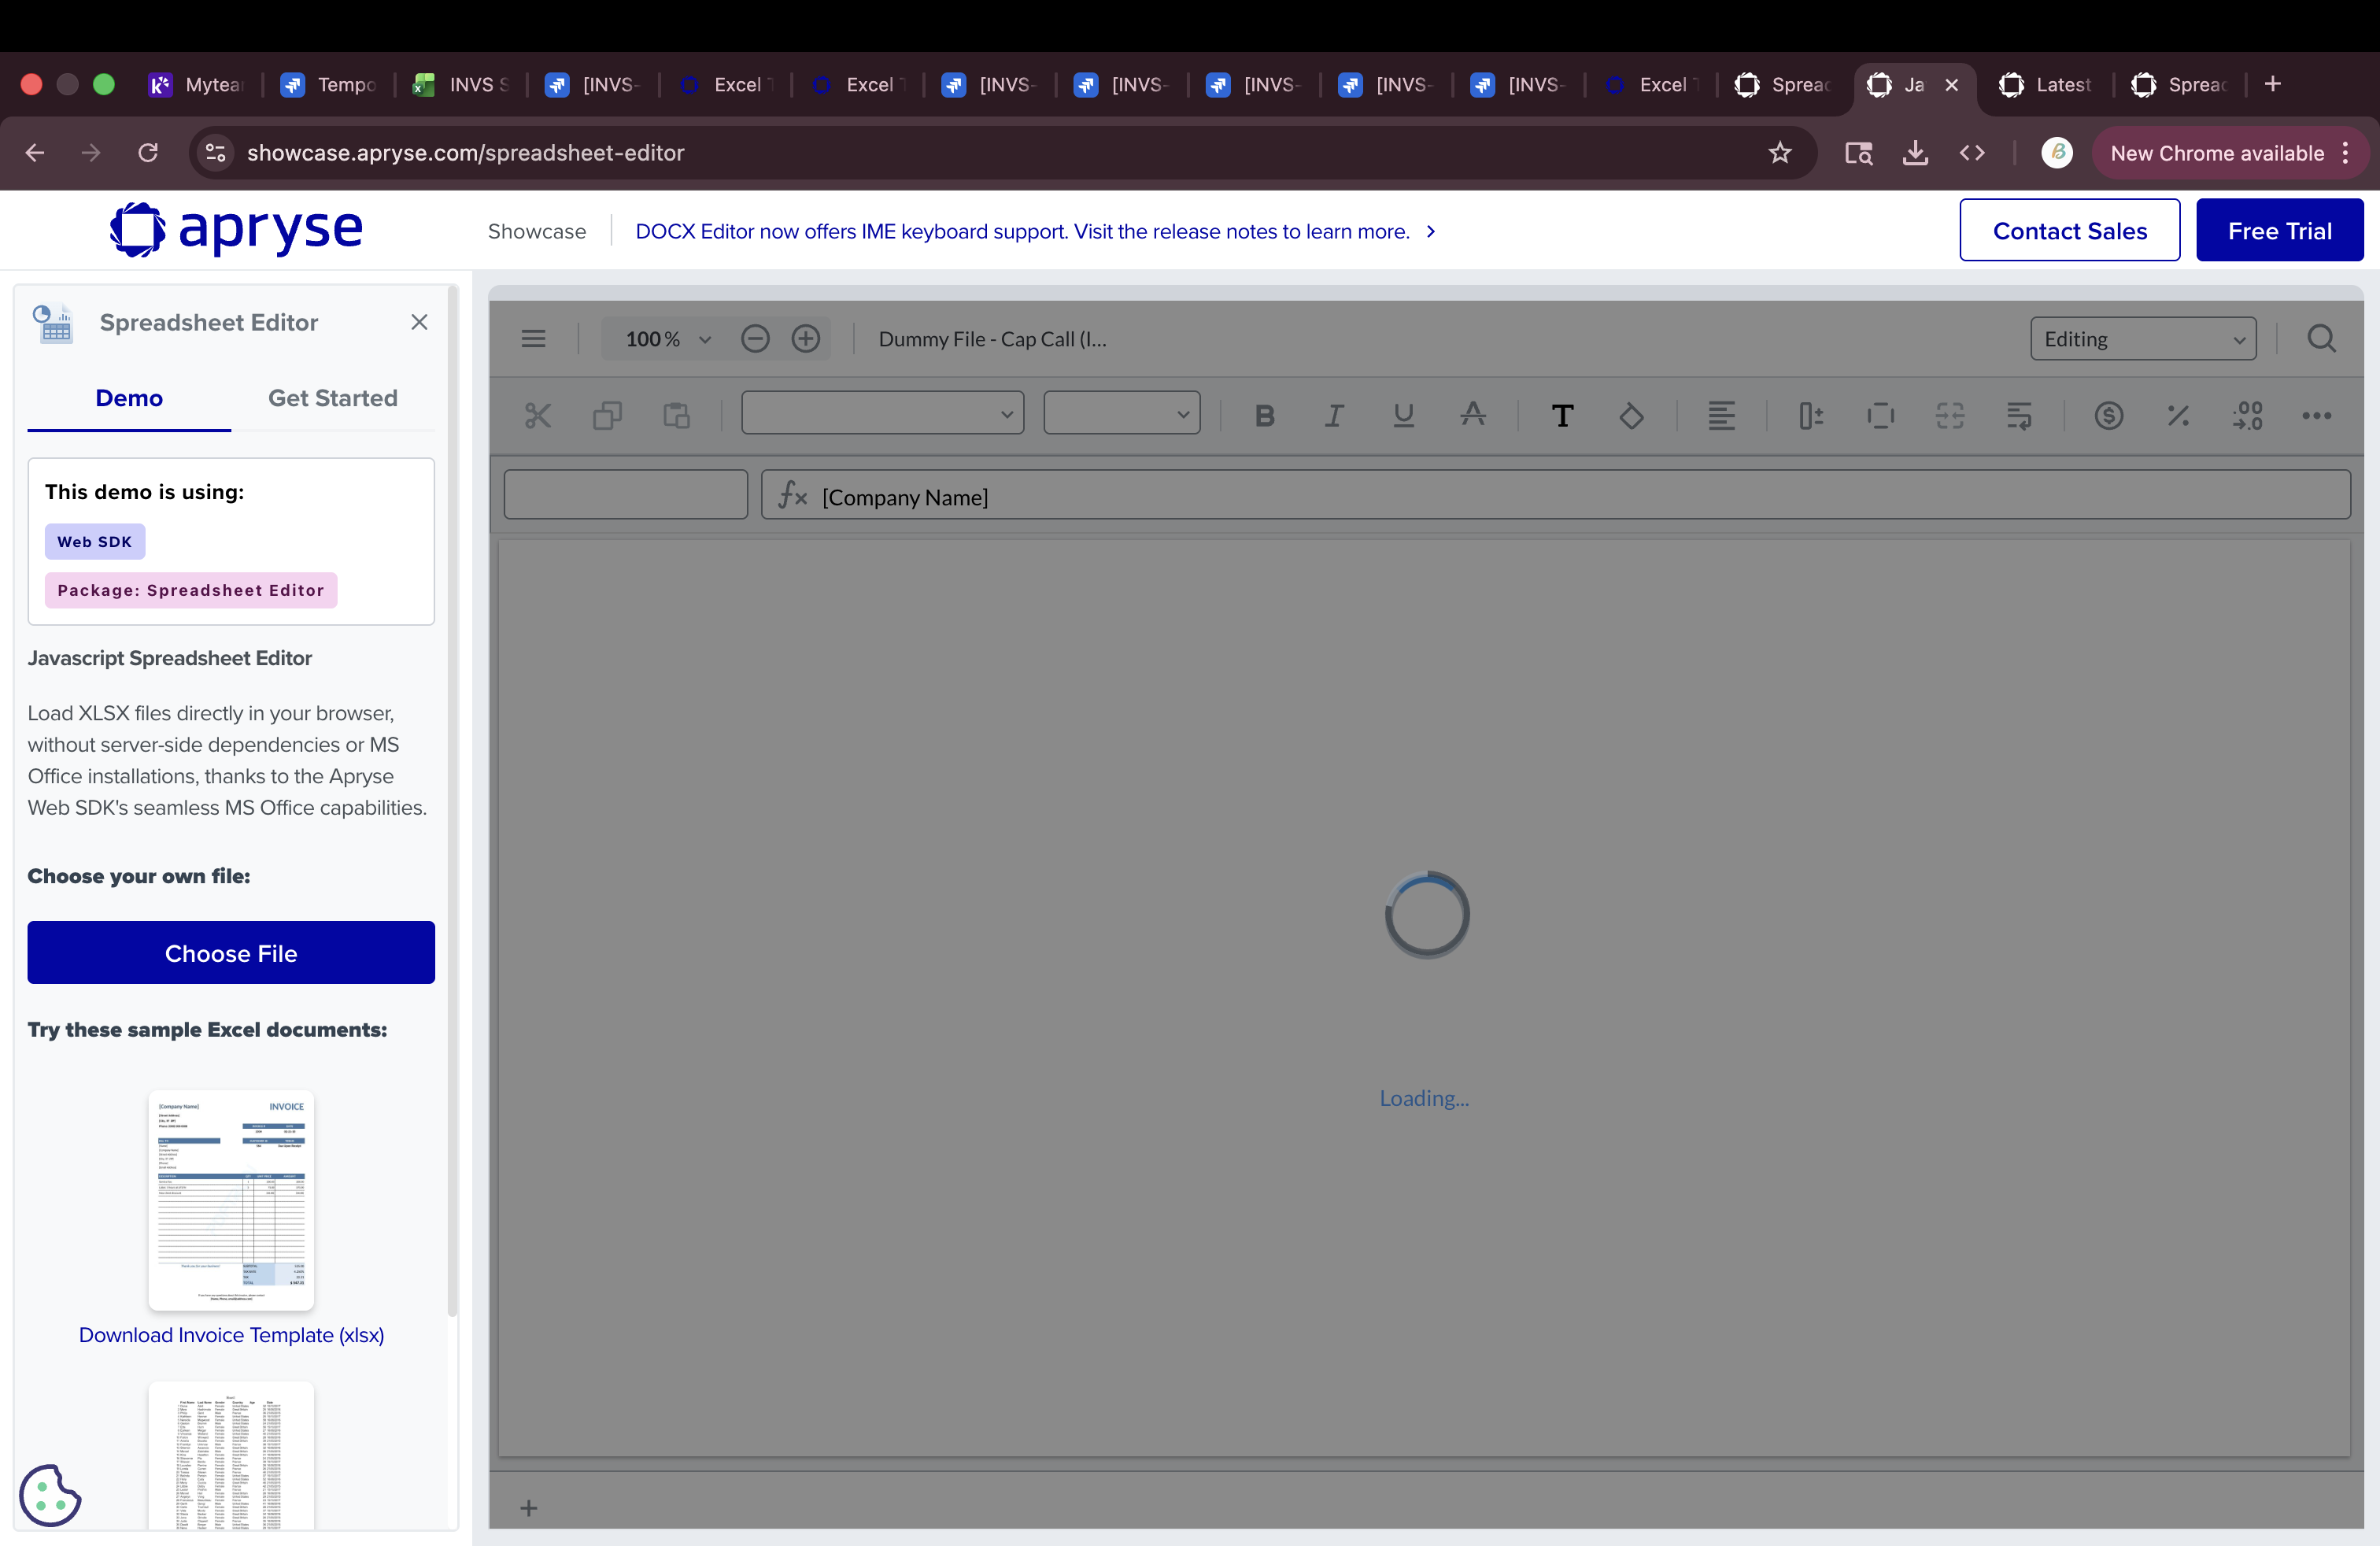Click the currency dollar format icon

[x=2108, y=415]
